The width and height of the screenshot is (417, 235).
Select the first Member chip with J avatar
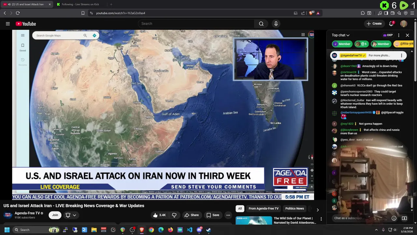pos(342,44)
